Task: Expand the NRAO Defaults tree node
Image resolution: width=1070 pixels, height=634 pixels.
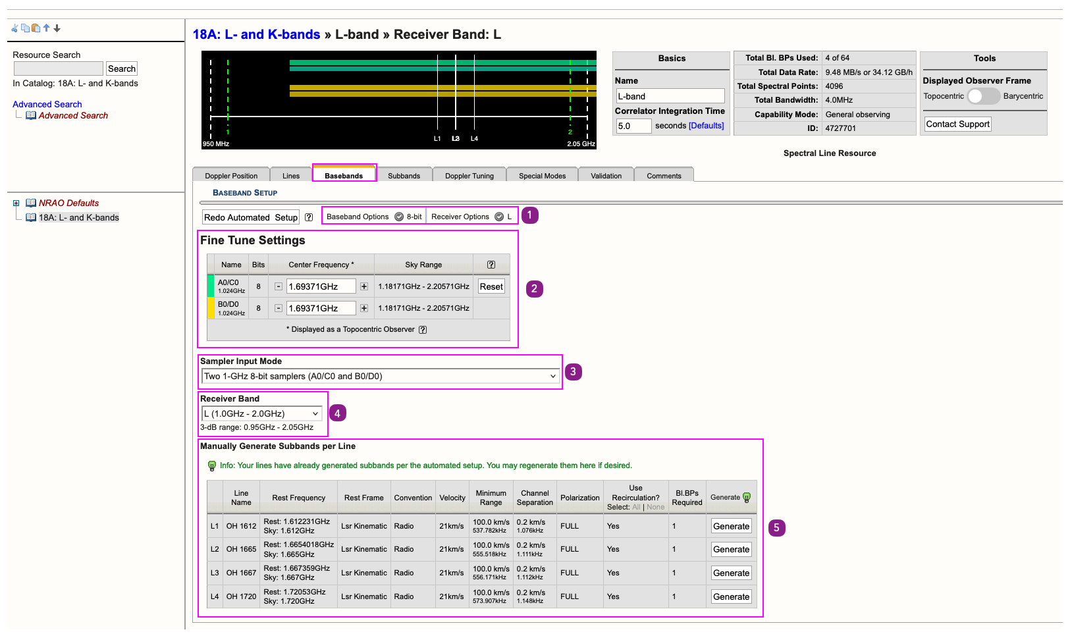Action: pyautogui.click(x=16, y=203)
